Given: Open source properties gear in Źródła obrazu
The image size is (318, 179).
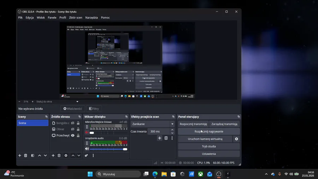Looking at the screenshot, I should point(66,155).
